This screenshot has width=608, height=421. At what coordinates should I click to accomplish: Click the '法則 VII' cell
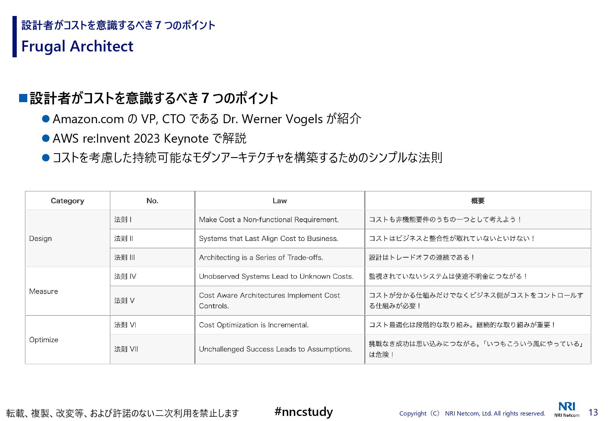tap(152, 349)
